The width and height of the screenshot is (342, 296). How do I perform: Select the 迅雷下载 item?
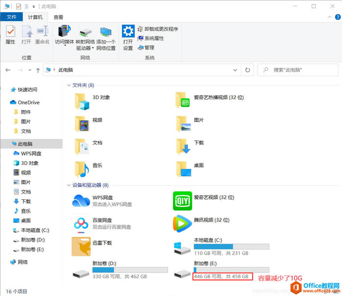92,246
